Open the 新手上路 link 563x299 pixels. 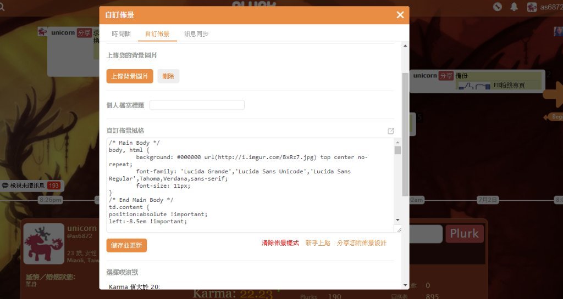click(318, 243)
